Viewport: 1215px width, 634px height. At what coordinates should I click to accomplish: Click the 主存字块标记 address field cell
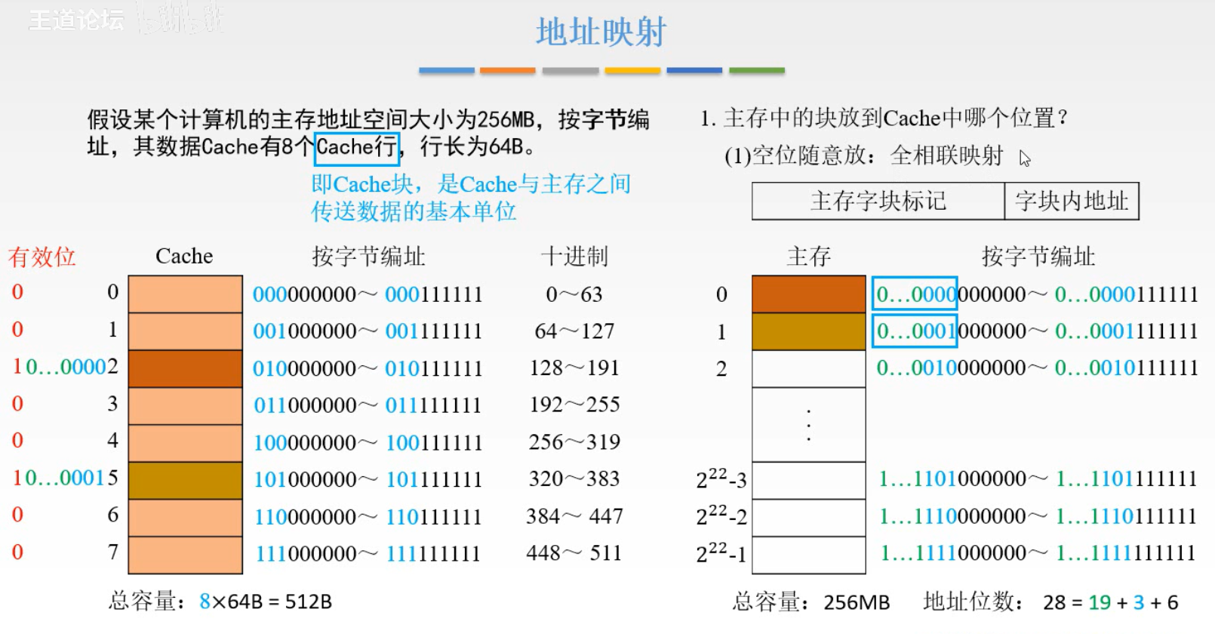click(878, 201)
